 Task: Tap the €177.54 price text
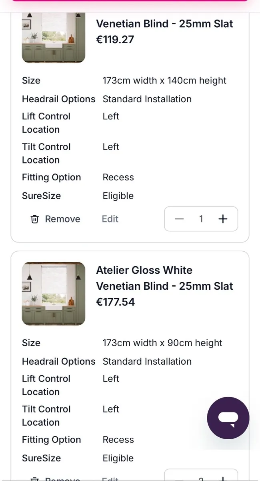click(116, 302)
